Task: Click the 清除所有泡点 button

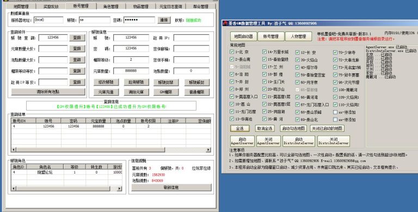Action: (48, 92)
